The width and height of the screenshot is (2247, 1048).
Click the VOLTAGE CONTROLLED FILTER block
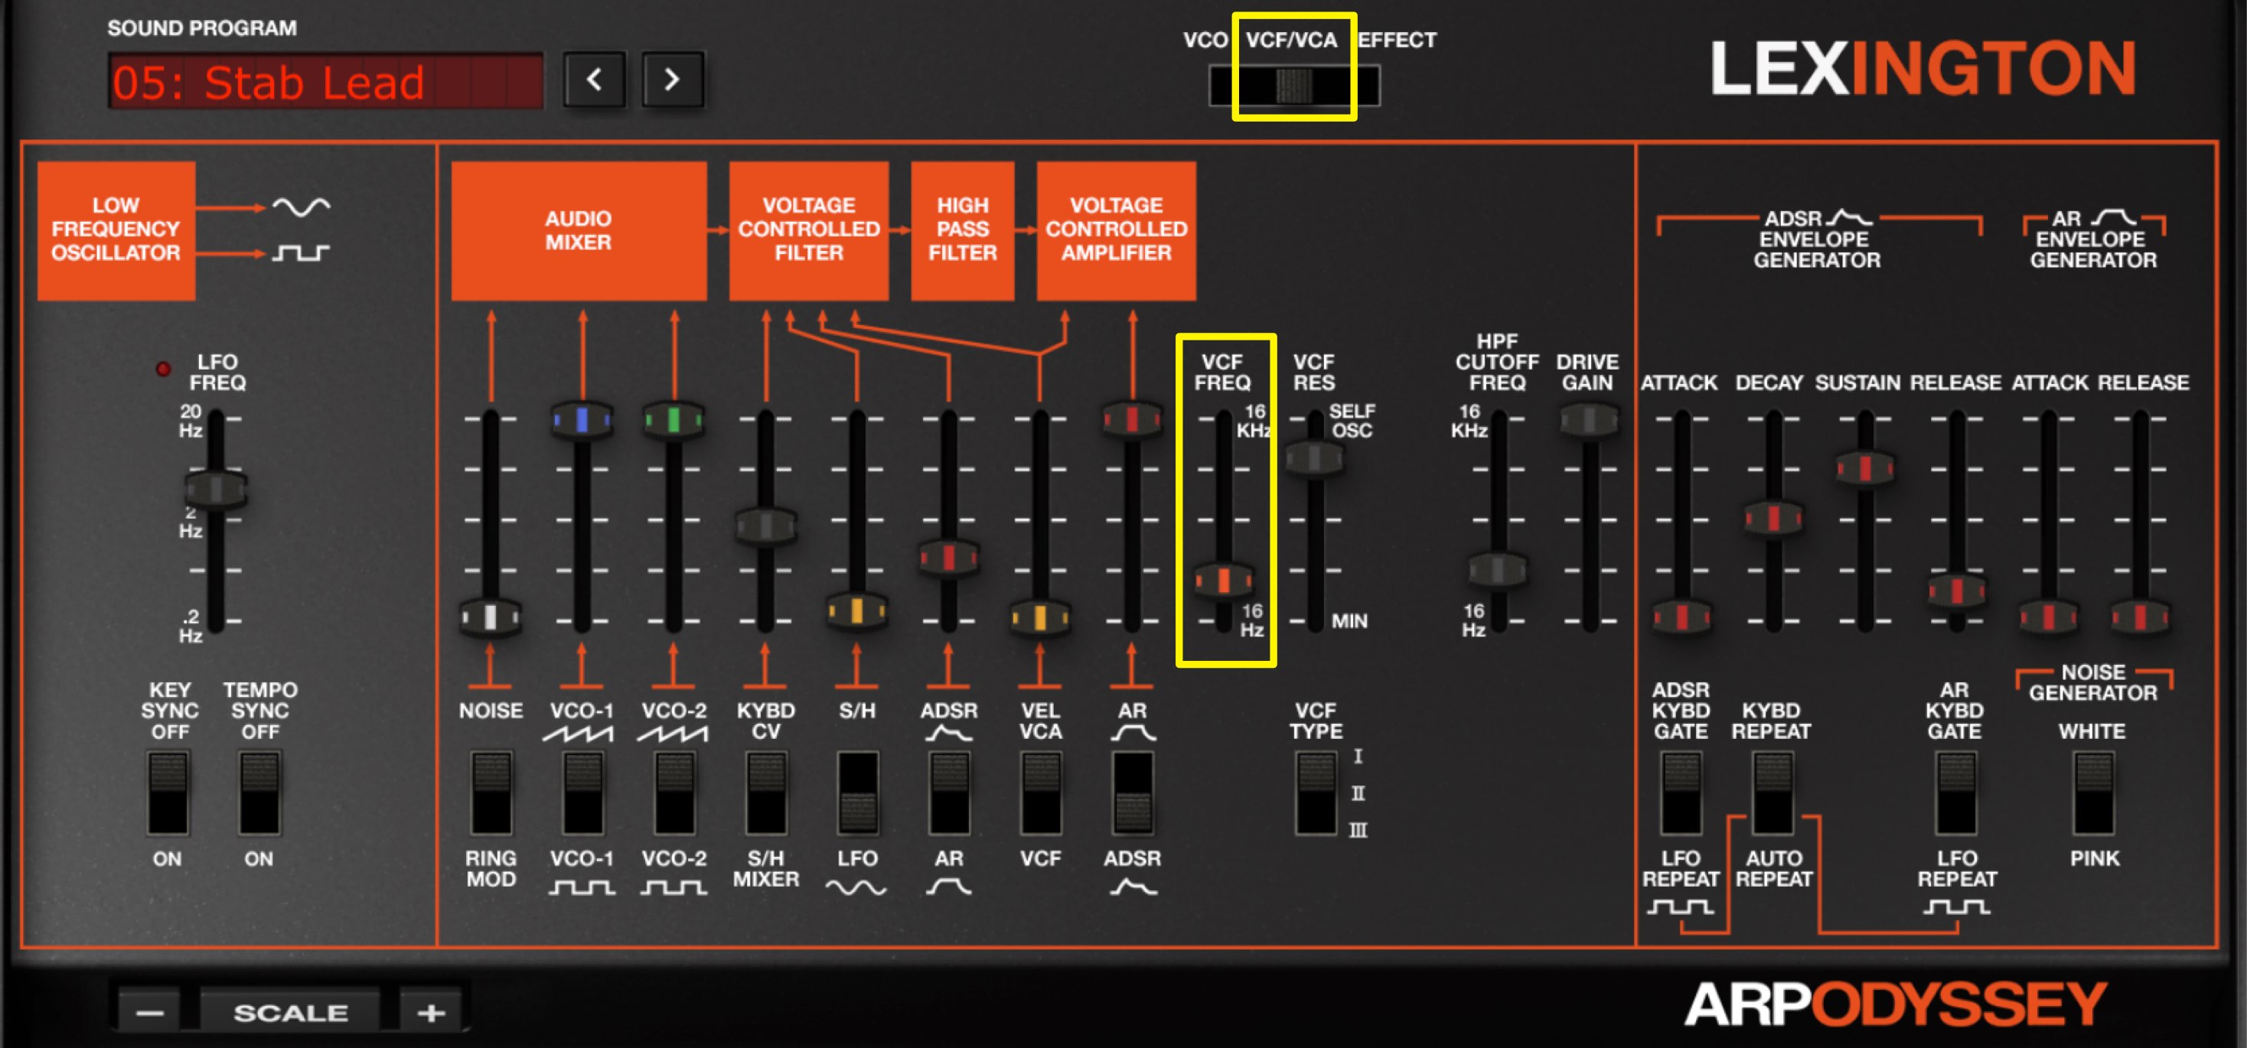point(809,230)
